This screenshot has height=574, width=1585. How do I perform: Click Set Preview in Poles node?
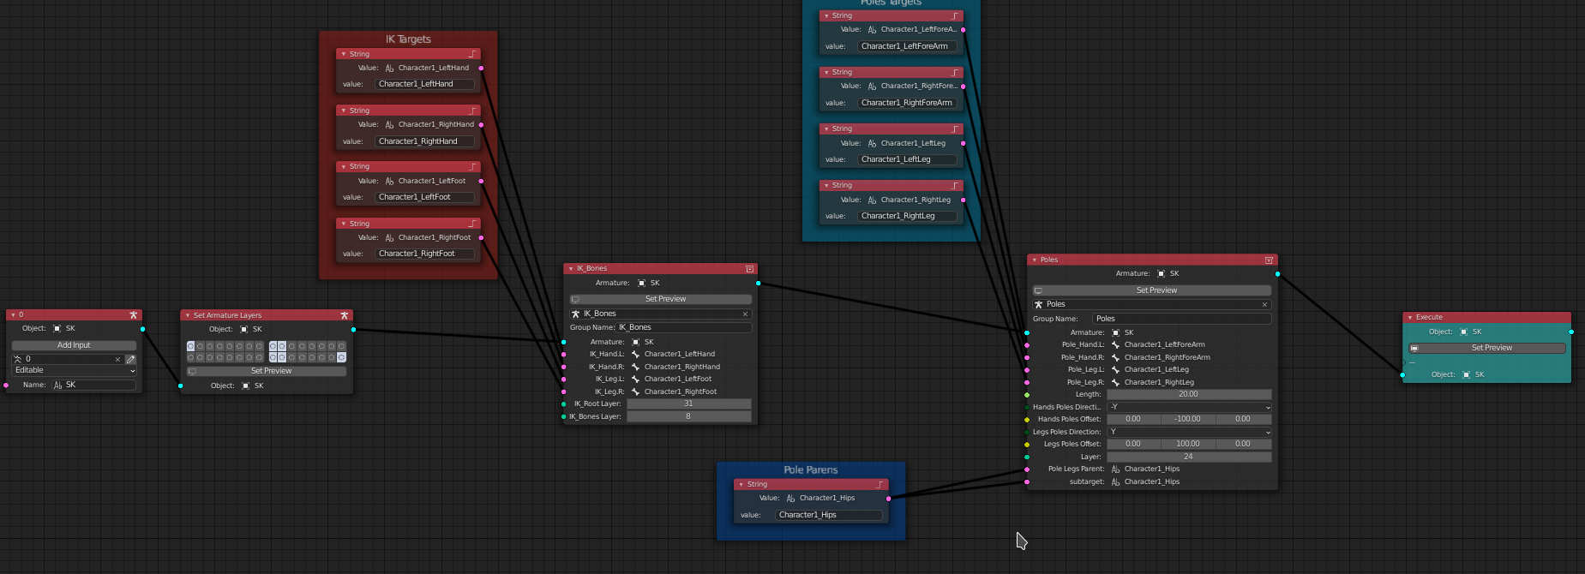(1152, 290)
